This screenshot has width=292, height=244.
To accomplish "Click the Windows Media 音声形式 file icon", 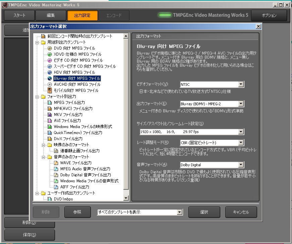I will (56, 181).
